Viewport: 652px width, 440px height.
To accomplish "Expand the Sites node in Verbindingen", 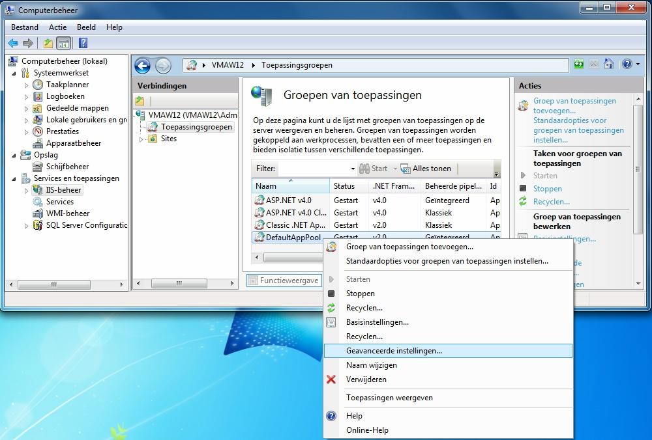I will click(141, 139).
